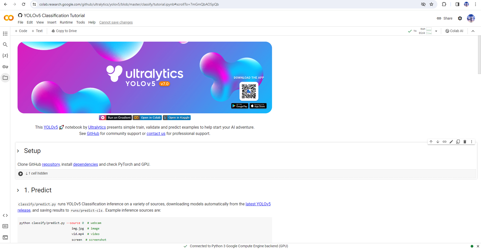Viewport: 481px width, 249px height.
Task: Click the Ultralytics YOLOv5 banner image
Action: pyautogui.click(x=145, y=77)
